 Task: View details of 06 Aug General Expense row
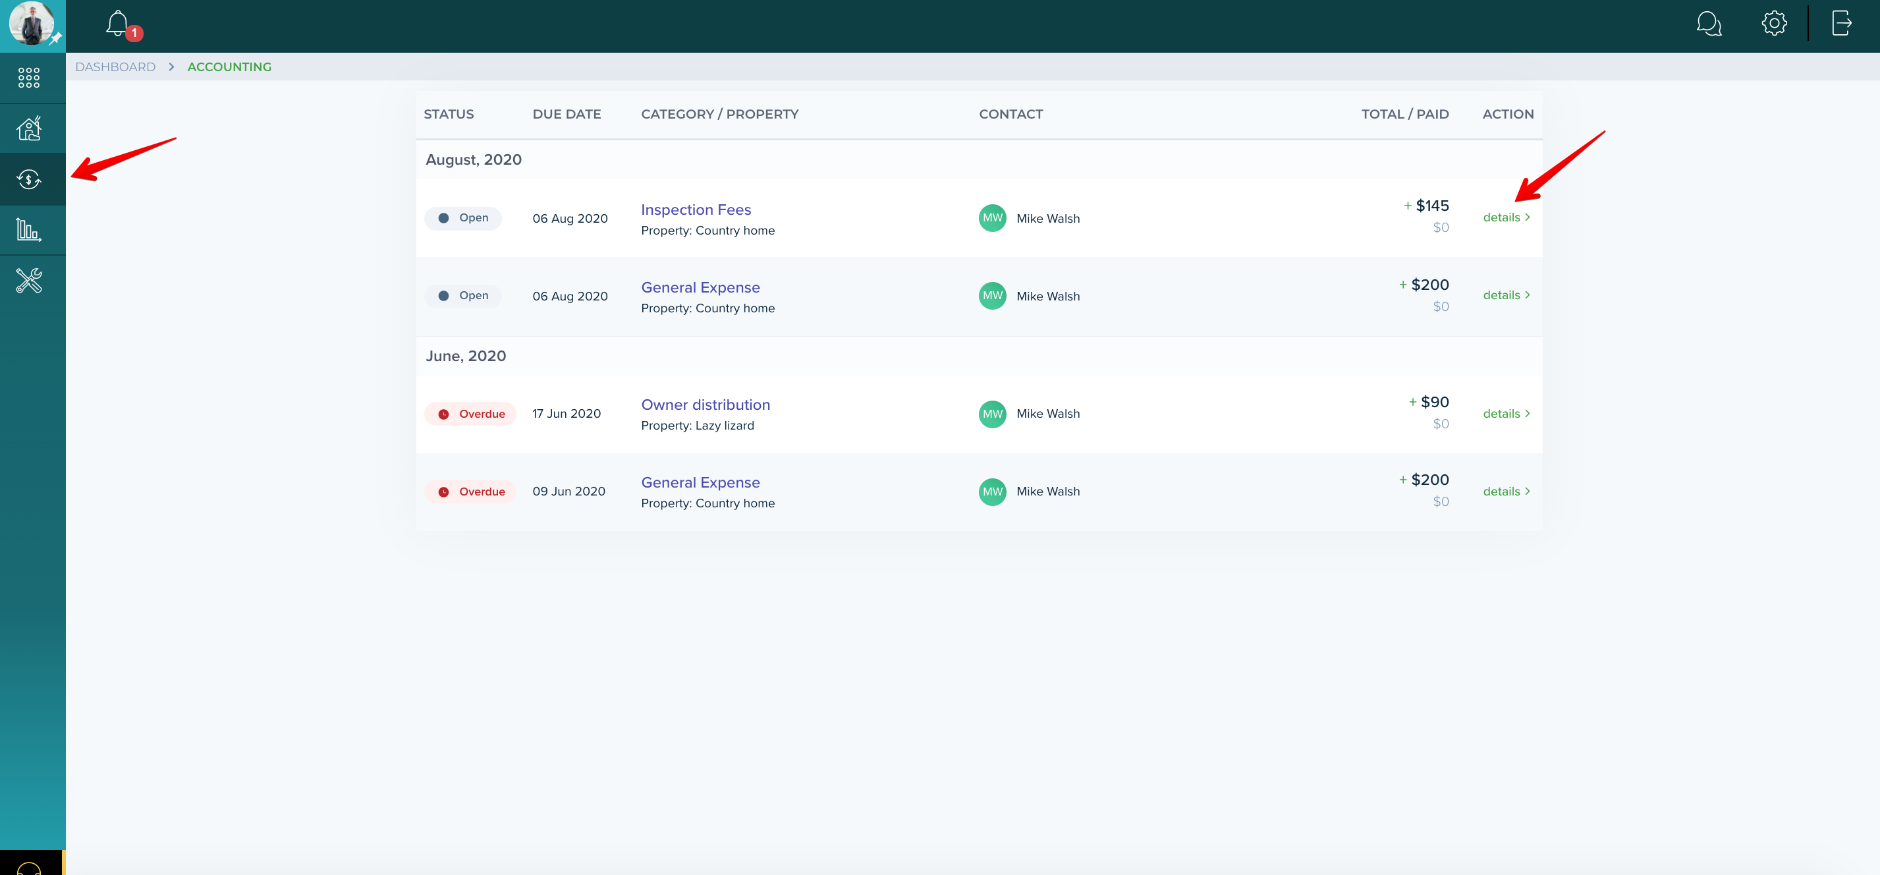pos(1507,295)
